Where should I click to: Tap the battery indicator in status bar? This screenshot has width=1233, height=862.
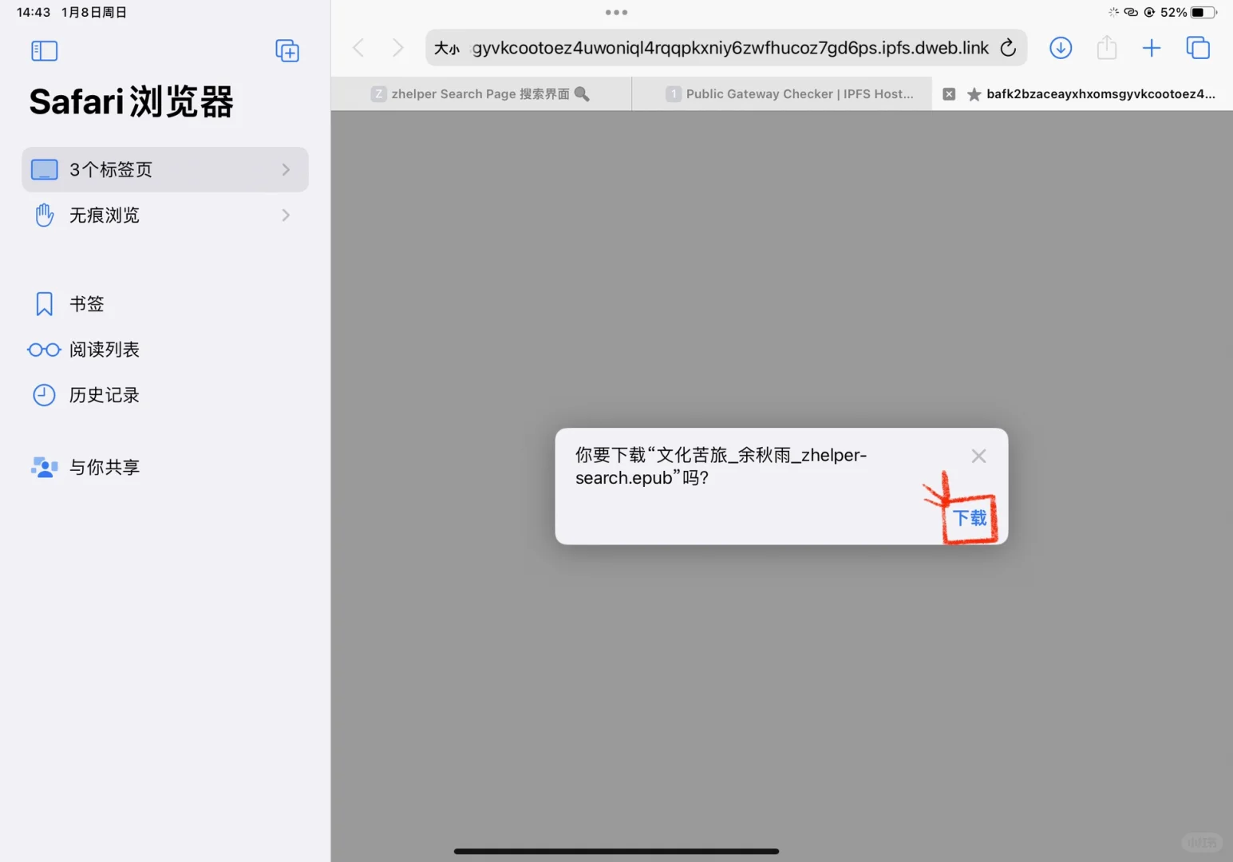coord(1203,12)
